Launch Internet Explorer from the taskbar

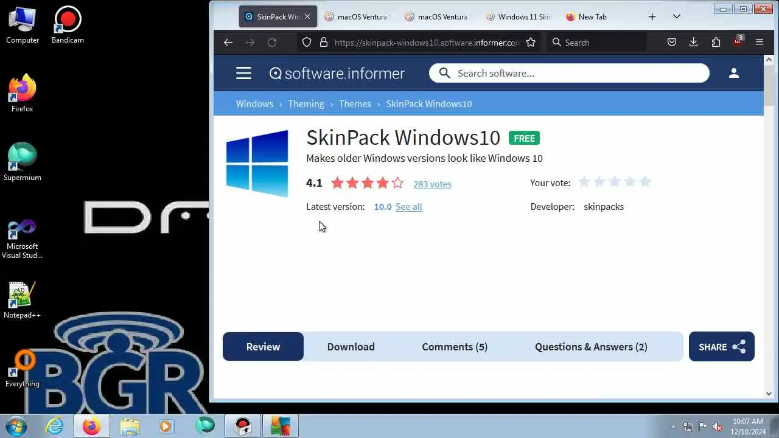[55, 426]
